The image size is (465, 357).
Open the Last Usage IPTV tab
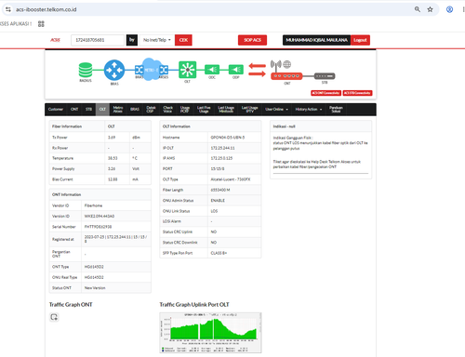pos(250,110)
